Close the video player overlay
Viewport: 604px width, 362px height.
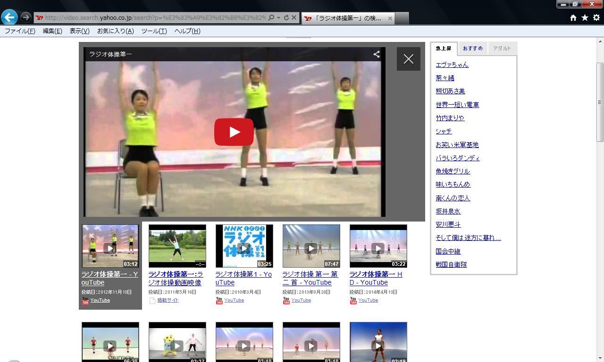(409, 59)
